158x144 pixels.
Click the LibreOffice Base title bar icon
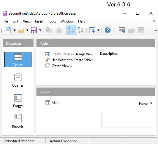pos(5,13)
